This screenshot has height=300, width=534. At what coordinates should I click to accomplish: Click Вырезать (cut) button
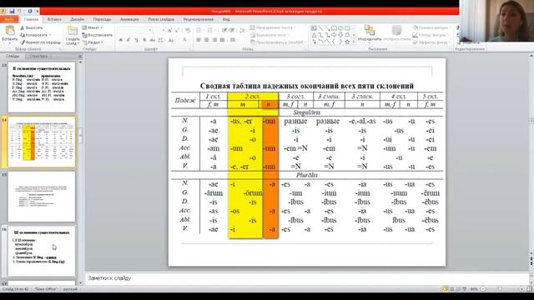[32, 27]
